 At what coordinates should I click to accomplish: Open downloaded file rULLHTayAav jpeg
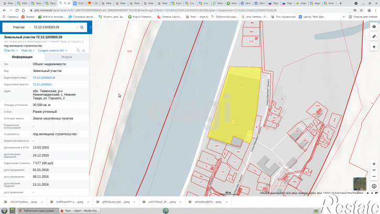(20, 202)
